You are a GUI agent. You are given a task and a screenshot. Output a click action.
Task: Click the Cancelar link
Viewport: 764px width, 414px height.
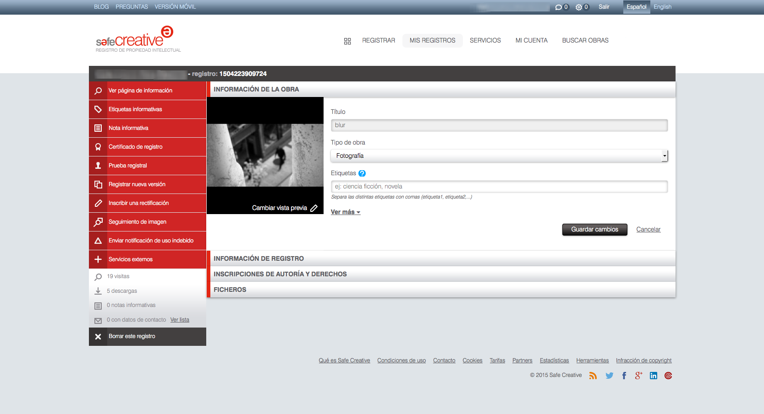(x=648, y=230)
